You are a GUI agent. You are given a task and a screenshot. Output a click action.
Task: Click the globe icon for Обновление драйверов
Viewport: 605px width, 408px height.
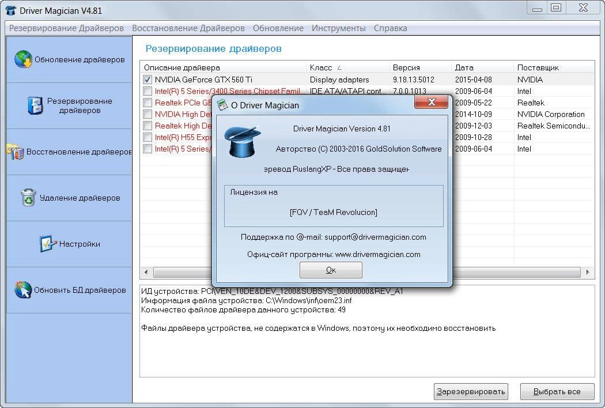(x=23, y=59)
